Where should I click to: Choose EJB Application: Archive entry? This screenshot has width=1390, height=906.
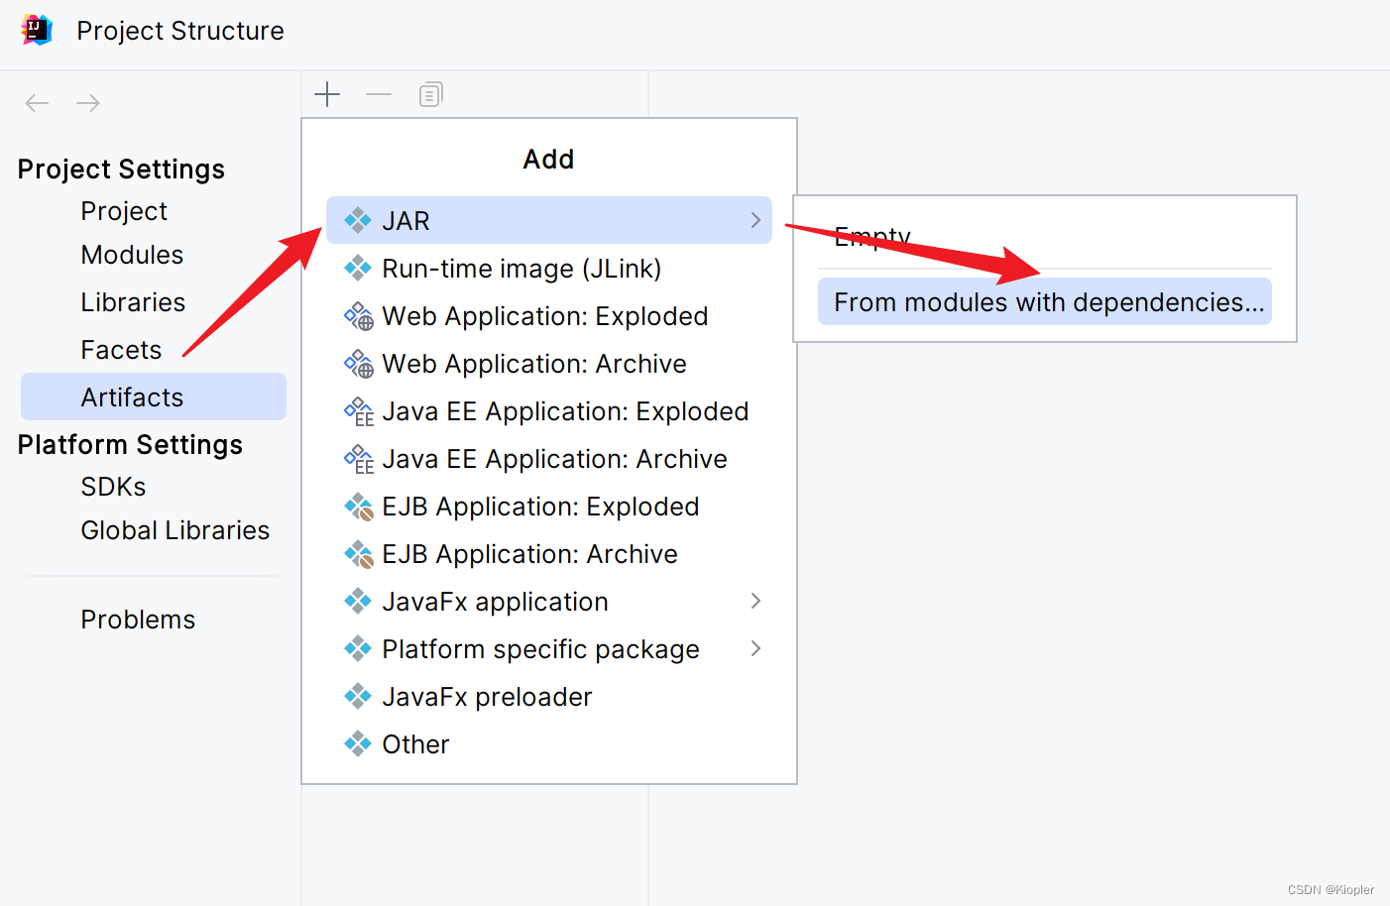[x=549, y=553]
